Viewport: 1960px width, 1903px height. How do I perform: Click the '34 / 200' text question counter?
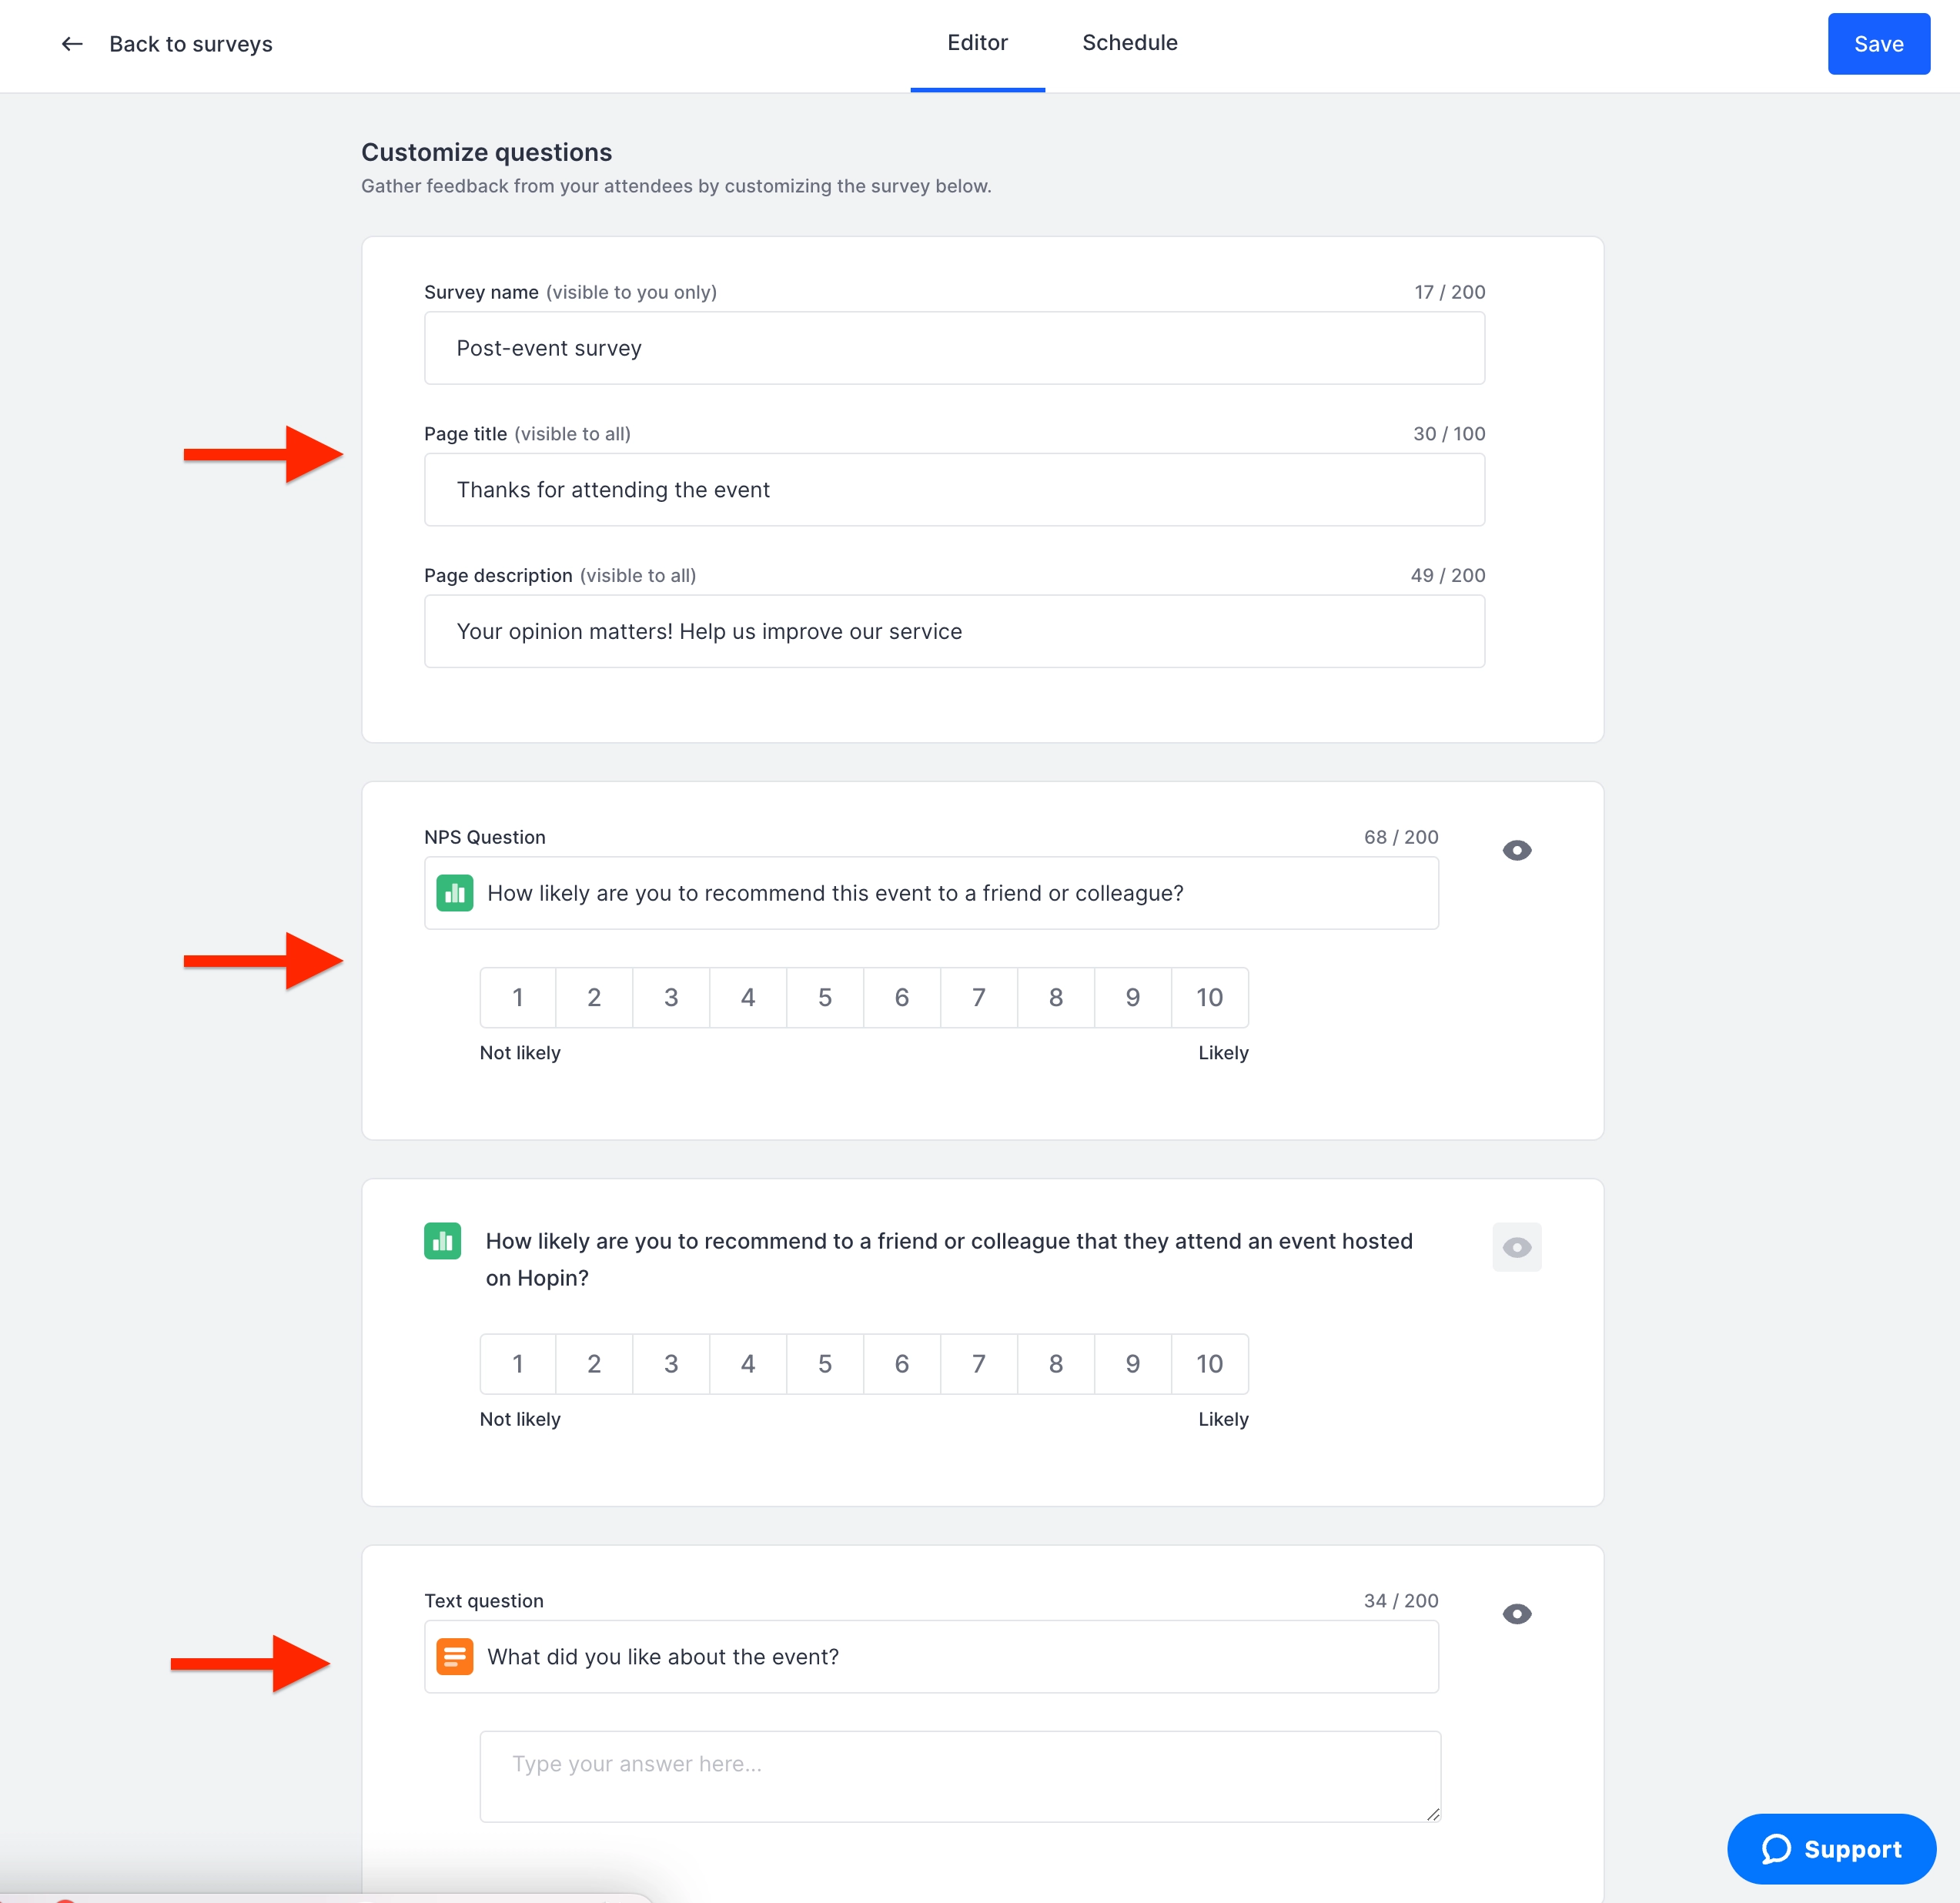(x=1401, y=1601)
